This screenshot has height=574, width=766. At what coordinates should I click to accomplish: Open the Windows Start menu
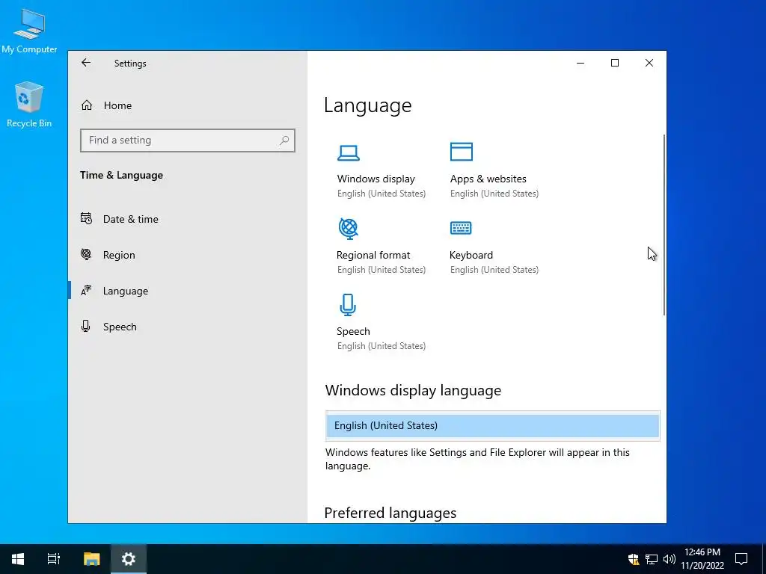(18, 559)
